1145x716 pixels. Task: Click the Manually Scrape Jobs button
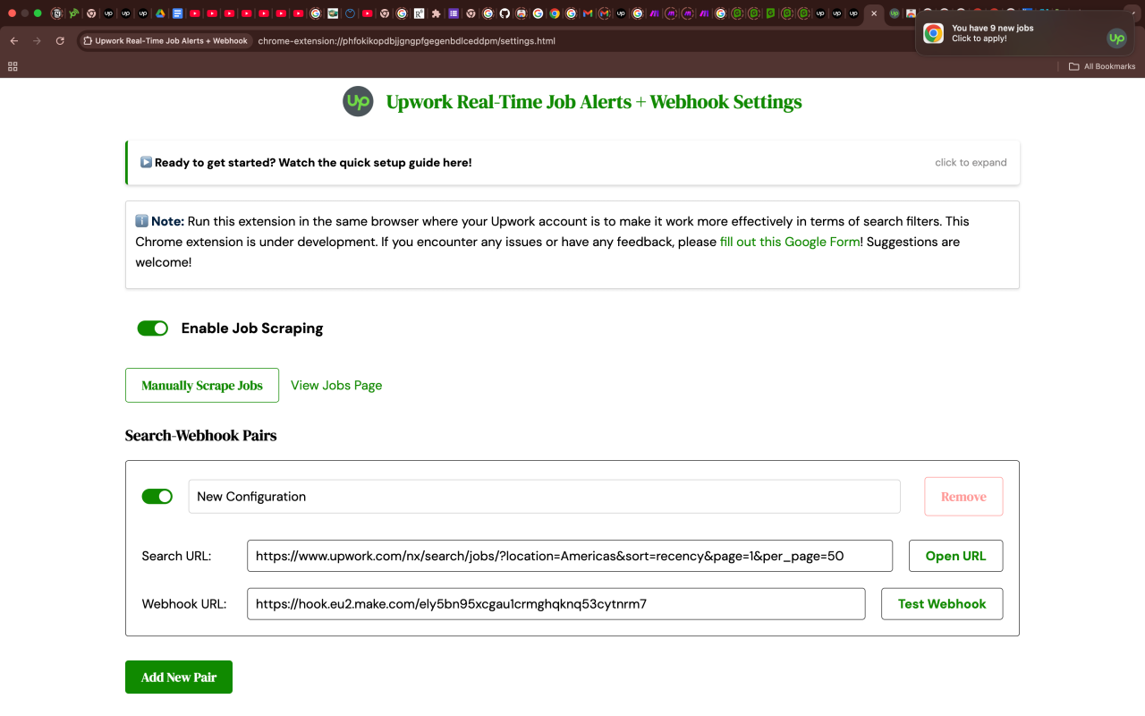coord(202,386)
